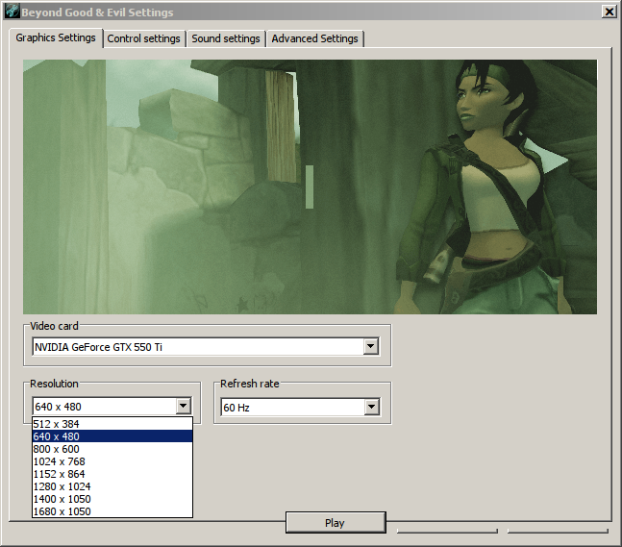
Task: Open the Advanced Settings tab
Action: click(315, 38)
